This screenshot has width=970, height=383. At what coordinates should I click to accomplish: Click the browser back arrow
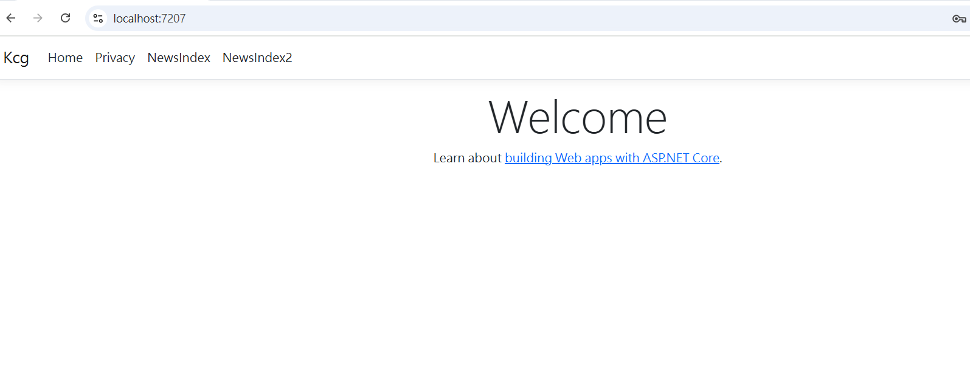coord(11,18)
